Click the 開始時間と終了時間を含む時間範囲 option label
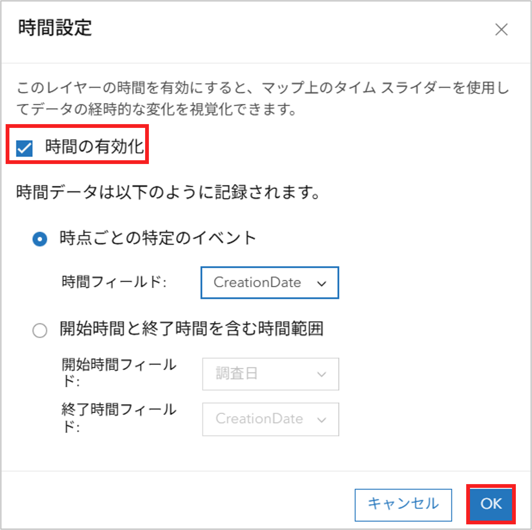 click(x=192, y=328)
